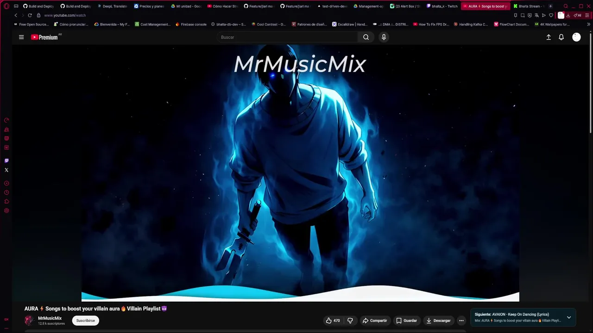Open the tab islands workspace icon

point(16,6)
